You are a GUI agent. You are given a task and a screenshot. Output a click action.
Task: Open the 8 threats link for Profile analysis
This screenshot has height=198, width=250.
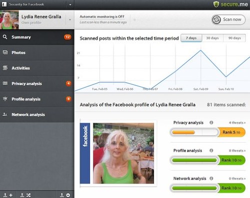click(x=237, y=151)
